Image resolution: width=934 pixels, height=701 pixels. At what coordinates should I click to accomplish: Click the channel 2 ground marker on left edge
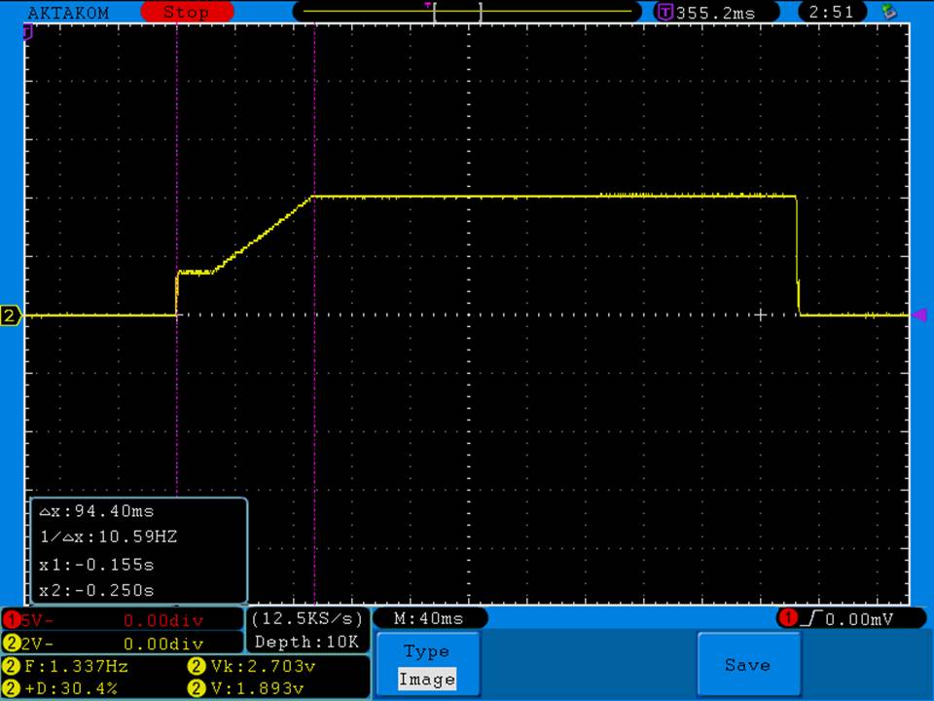(x=12, y=315)
